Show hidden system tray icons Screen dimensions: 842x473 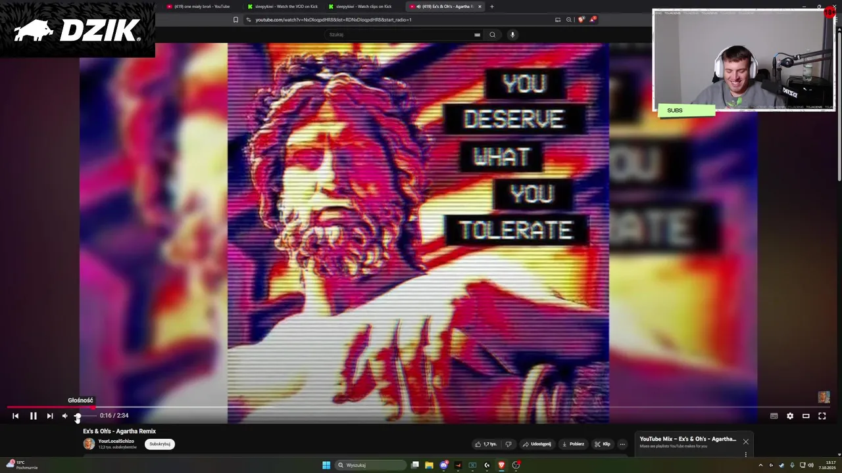tap(761, 465)
